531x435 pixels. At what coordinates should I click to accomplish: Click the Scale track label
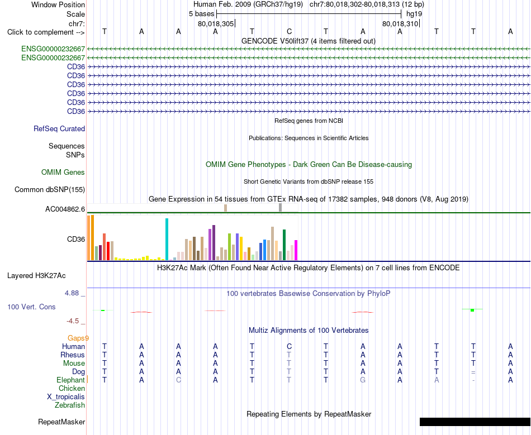tap(75, 14)
